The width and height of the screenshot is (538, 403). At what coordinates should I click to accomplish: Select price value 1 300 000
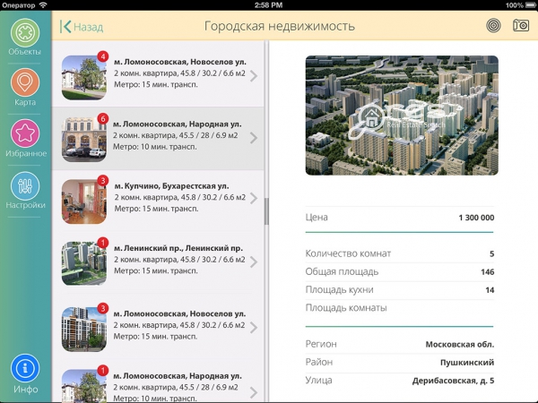476,218
